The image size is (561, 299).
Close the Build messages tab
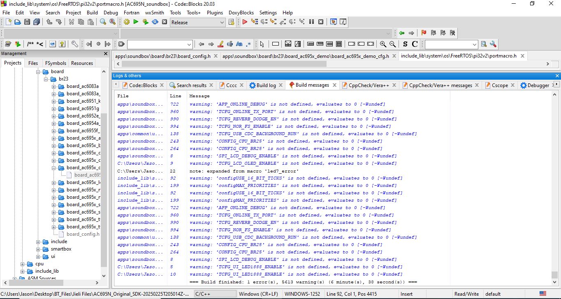334,85
